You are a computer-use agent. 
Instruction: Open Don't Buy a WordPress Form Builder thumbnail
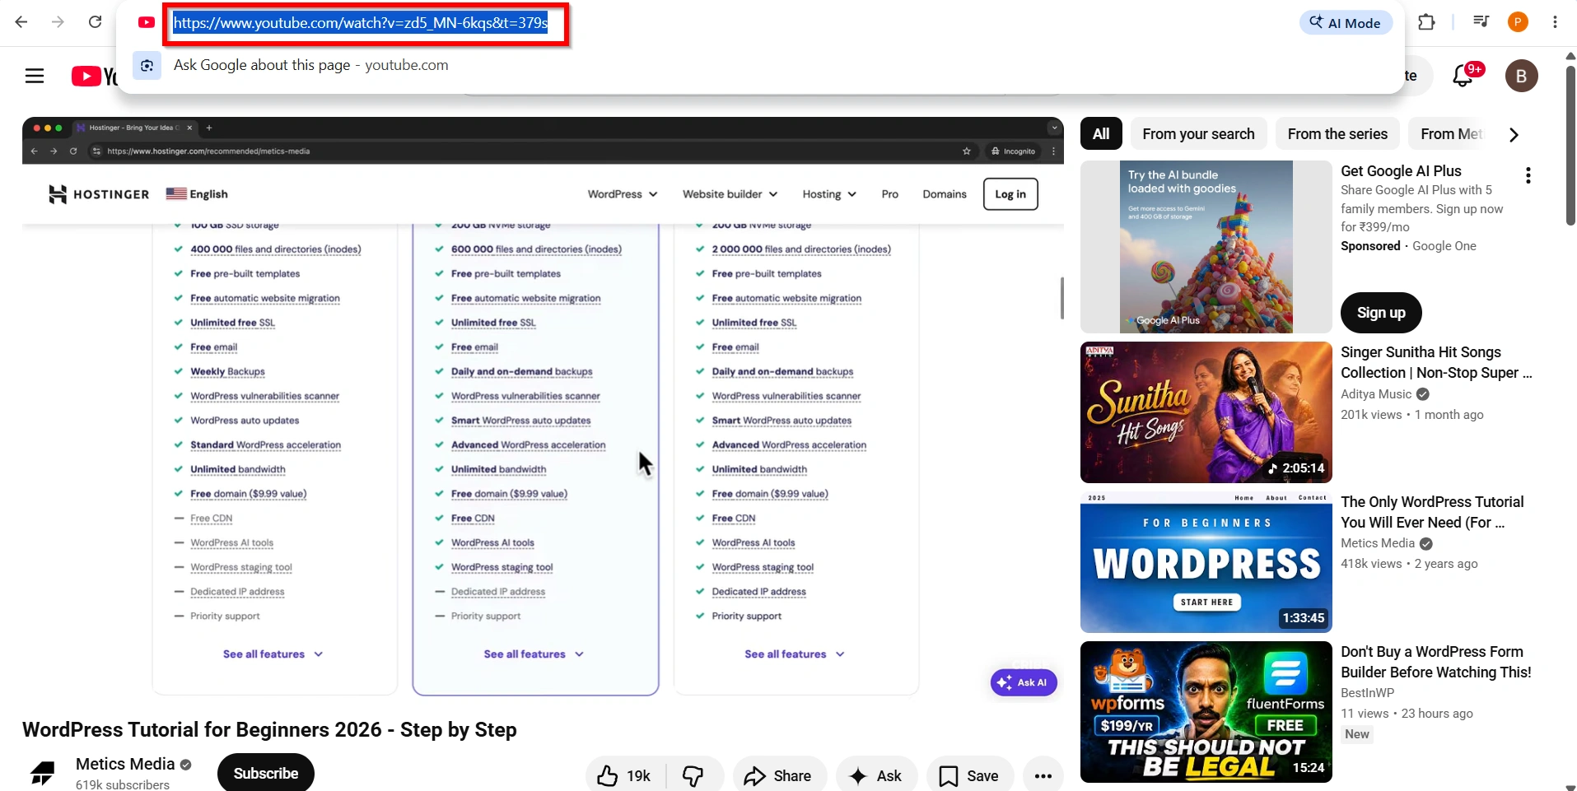(x=1206, y=712)
